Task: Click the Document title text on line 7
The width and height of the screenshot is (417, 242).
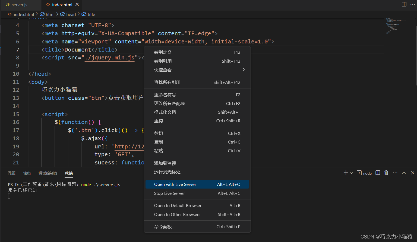Action: [x=78, y=50]
